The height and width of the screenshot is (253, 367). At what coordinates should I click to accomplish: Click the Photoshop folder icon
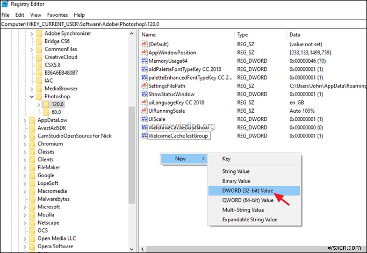(x=39, y=97)
